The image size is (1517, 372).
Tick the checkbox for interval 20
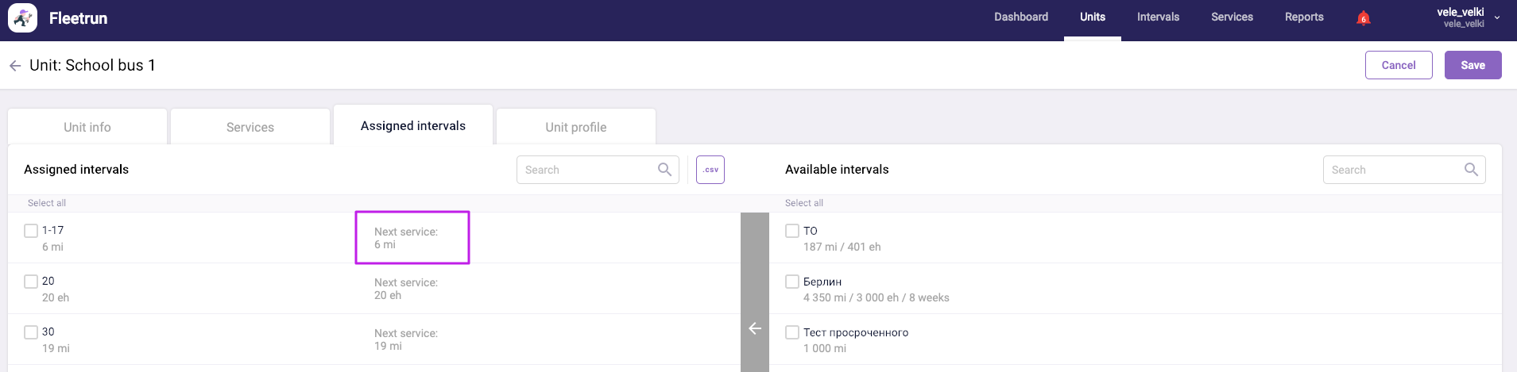(x=31, y=282)
